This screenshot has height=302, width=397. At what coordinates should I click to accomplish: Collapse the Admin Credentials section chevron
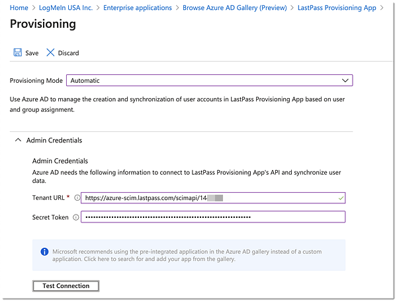coord(18,140)
